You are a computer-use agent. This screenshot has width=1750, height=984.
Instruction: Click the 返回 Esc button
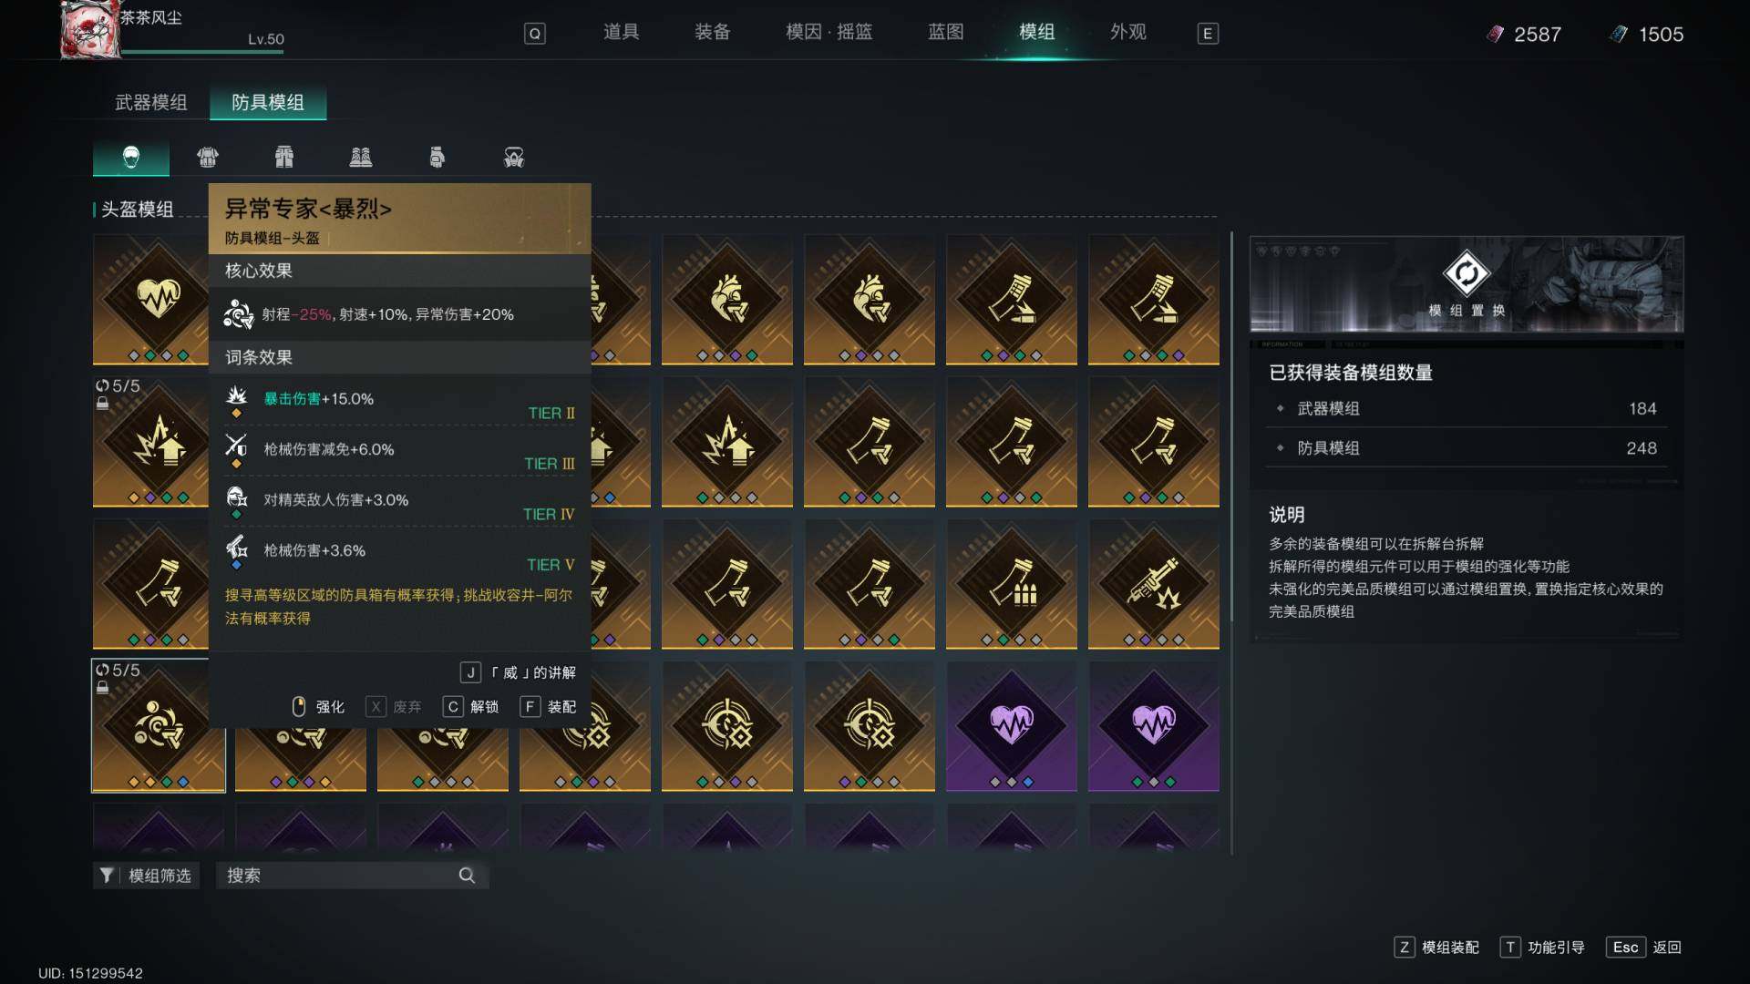point(1644,948)
